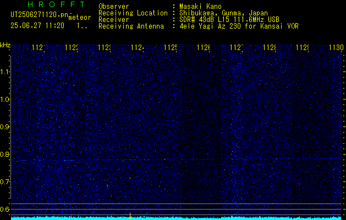
Task: Click the 1125 time marker
Action: [x=171, y=48]
